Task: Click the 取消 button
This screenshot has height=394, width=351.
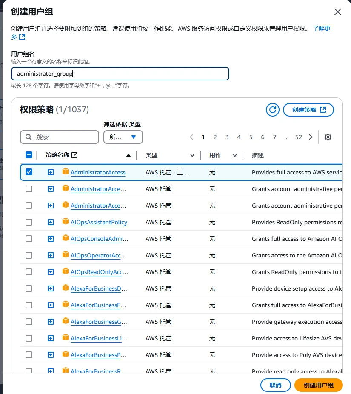Action: (276, 385)
